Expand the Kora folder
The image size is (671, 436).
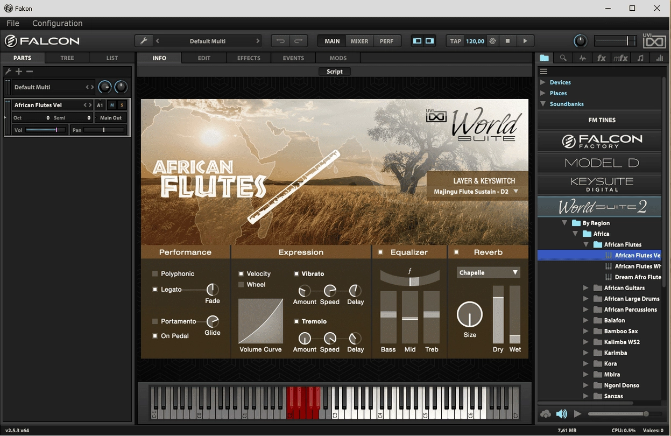click(x=586, y=363)
